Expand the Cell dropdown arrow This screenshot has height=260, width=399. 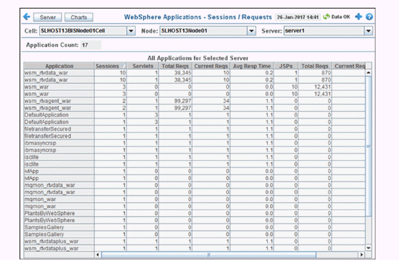click(131, 31)
